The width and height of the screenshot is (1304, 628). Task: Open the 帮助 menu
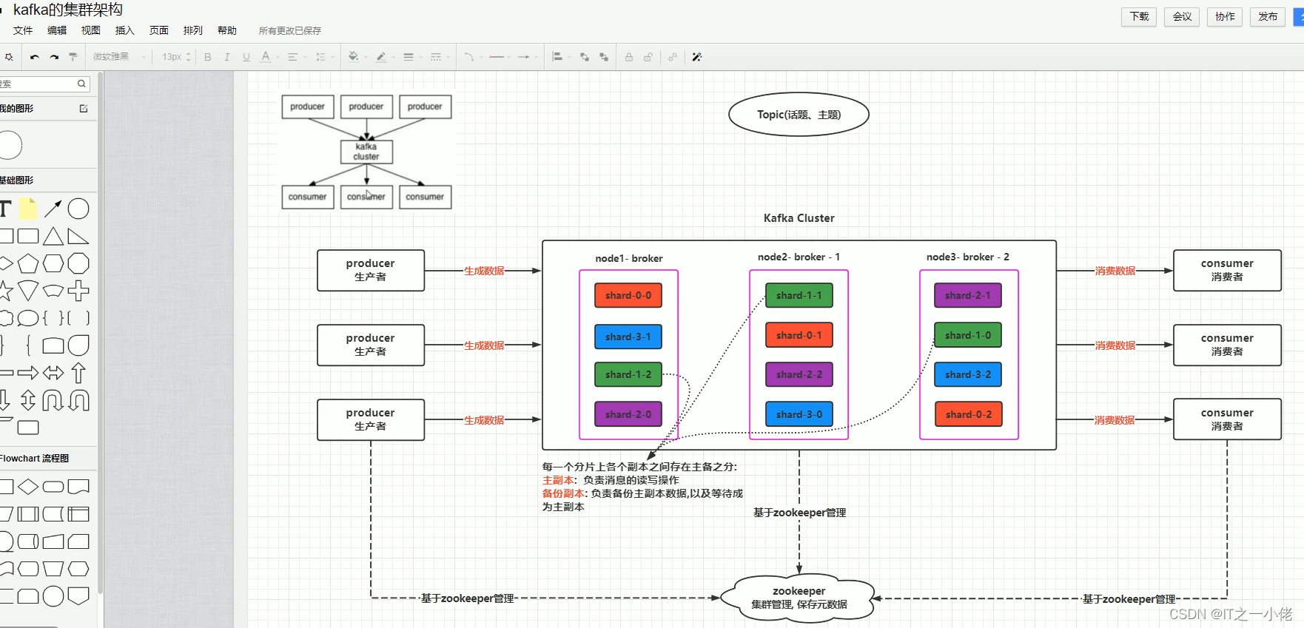tap(227, 30)
